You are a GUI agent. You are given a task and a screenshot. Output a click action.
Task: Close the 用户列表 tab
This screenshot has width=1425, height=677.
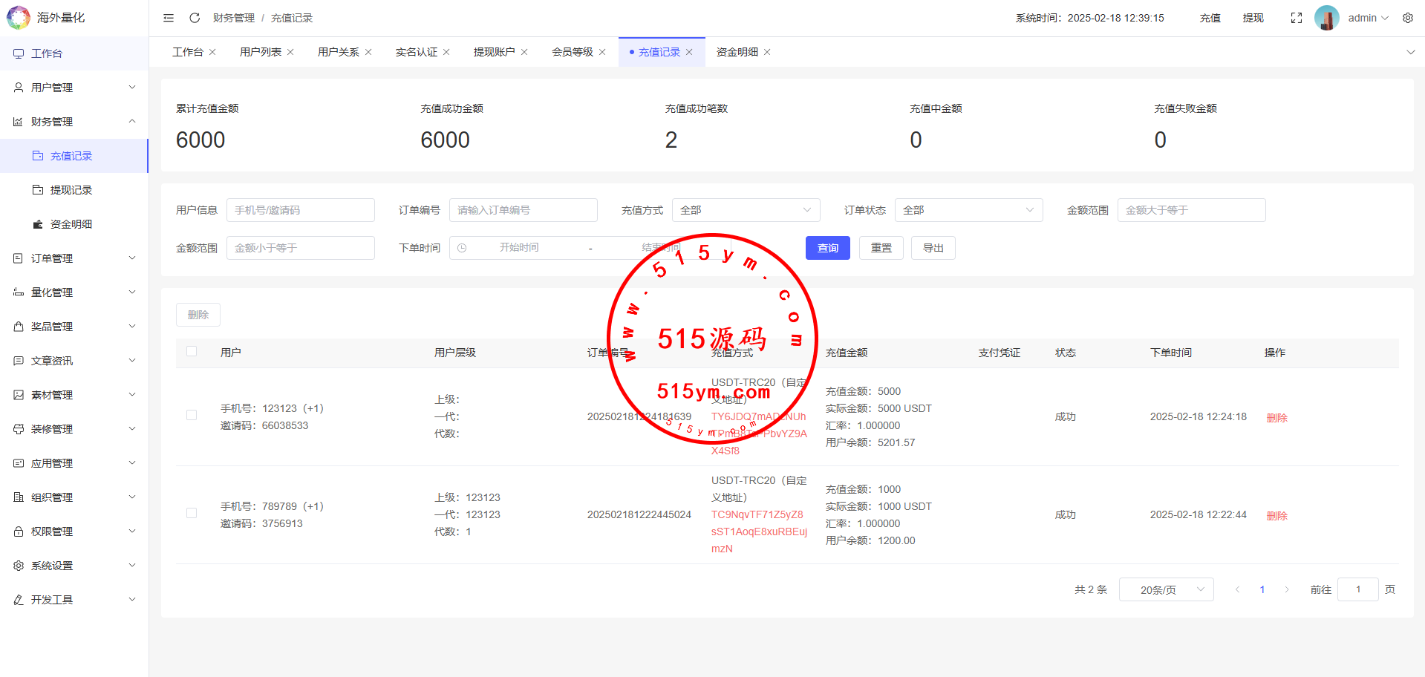[290, 52]
